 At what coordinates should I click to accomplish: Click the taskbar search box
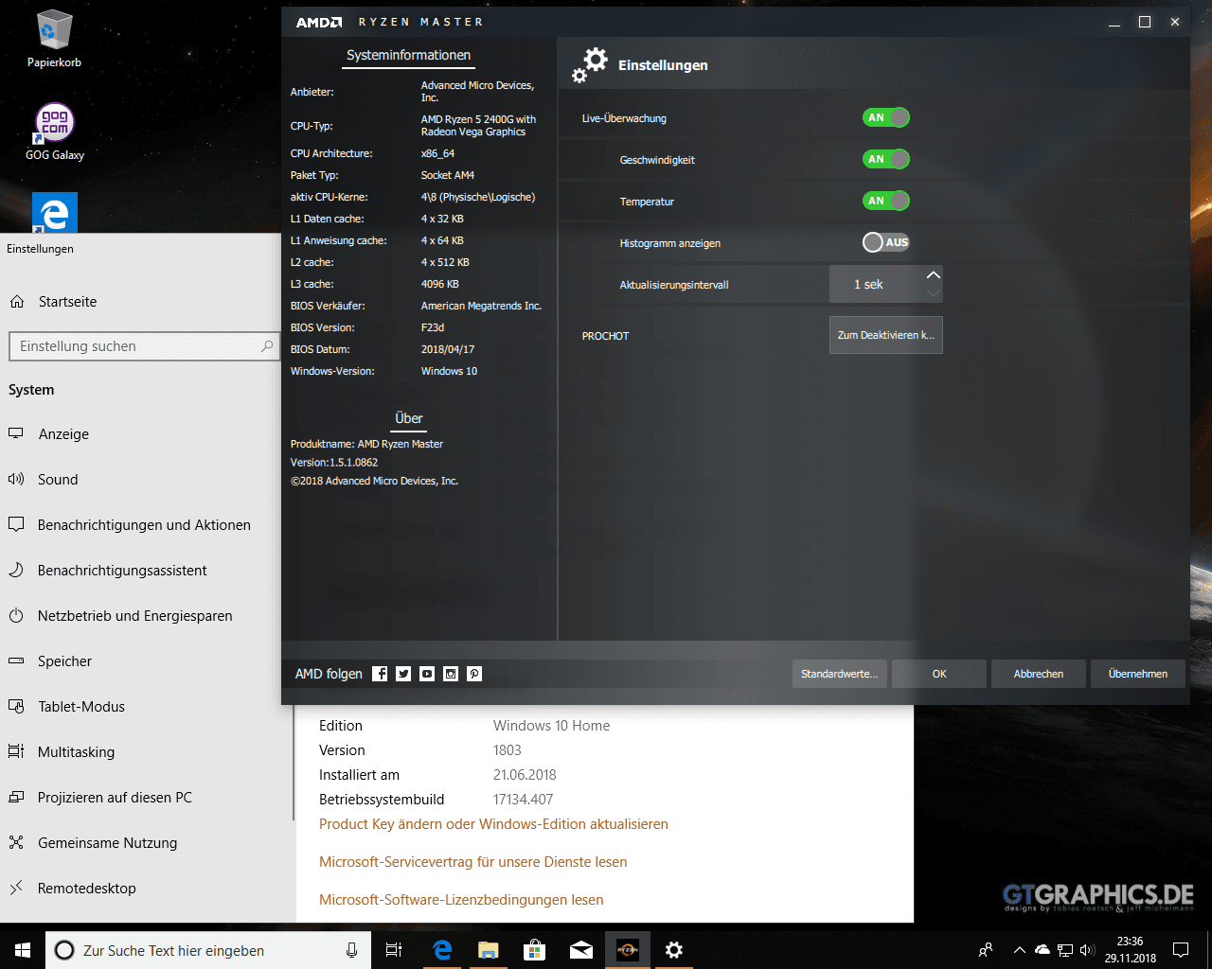pos(208,950)
